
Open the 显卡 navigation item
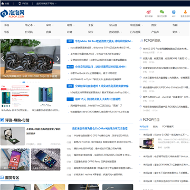point(91,32)
